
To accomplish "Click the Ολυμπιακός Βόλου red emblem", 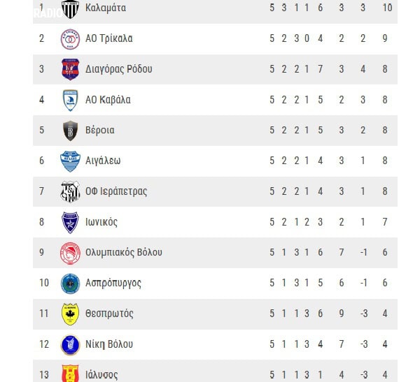I will (70, 254).
